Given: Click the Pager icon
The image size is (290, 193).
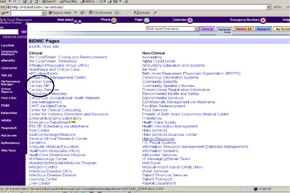Looking at the screenshot, I should [147, 20].
